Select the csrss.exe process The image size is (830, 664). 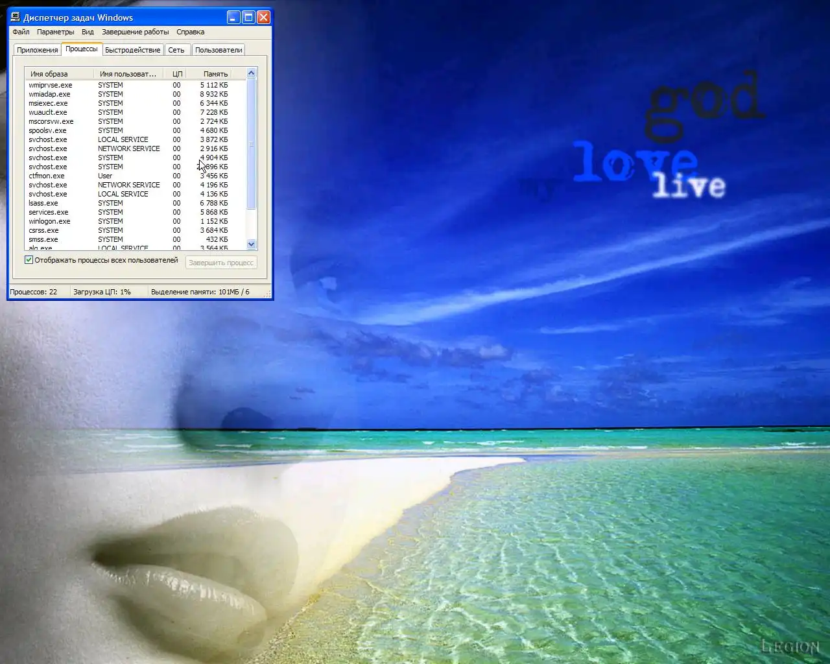(43, 230)
